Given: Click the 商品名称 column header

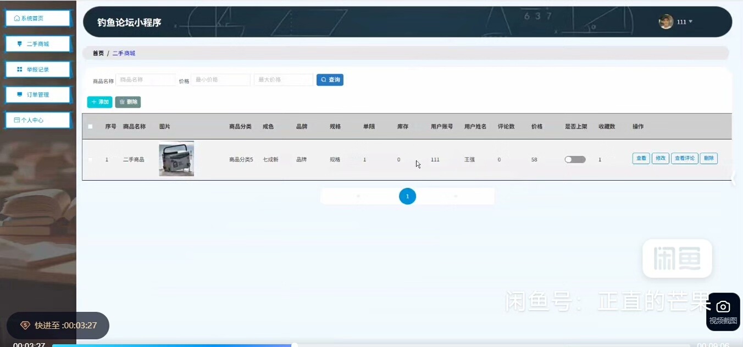Looking at the screenshot, I should click(134, 126).
